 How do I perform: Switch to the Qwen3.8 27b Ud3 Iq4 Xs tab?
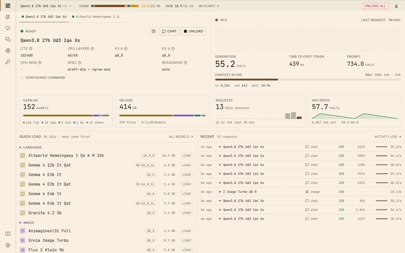click(x=44, y=17)
